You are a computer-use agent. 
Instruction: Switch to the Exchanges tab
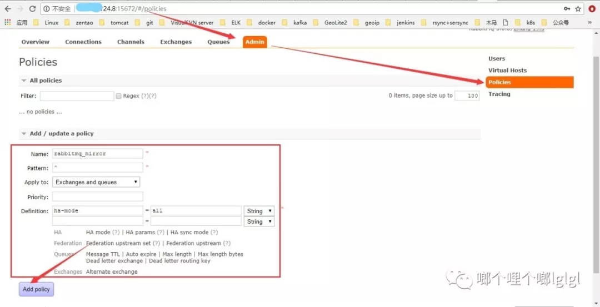pyautogui.click(x=176, y=42)
